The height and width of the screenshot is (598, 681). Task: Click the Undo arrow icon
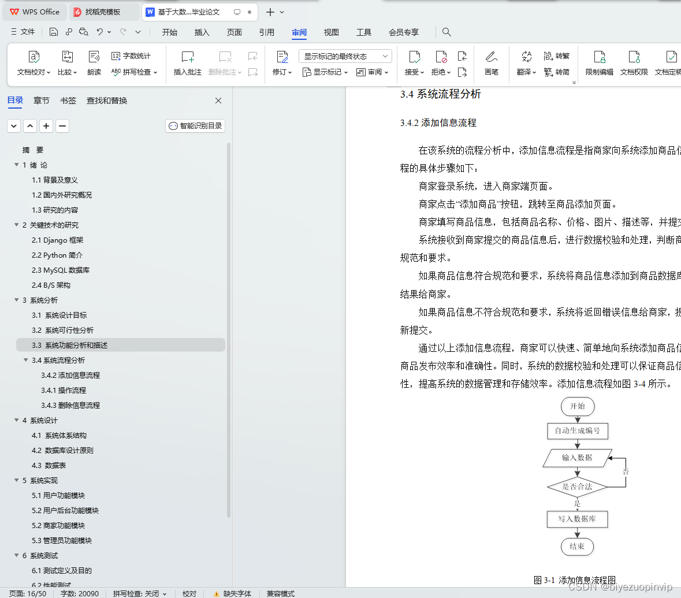[x=100, y=32]
